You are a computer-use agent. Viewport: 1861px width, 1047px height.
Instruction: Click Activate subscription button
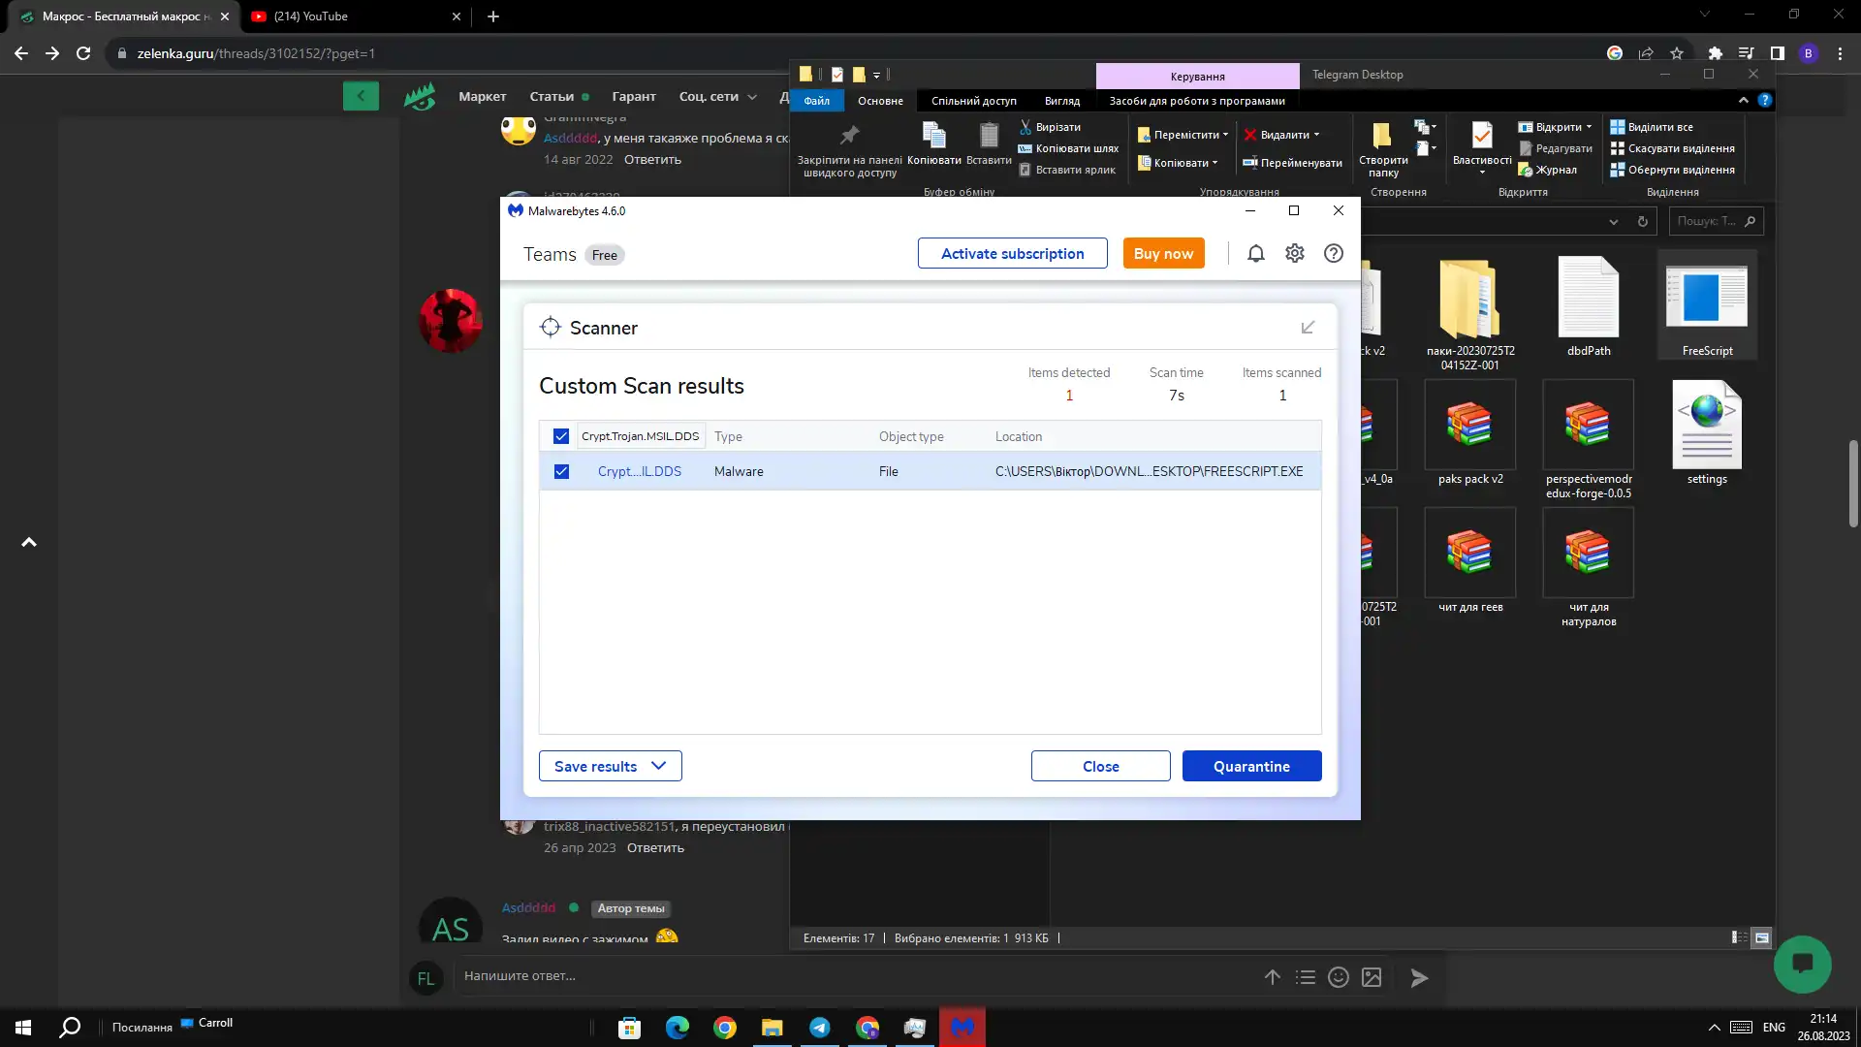[x=1012, y=253]
